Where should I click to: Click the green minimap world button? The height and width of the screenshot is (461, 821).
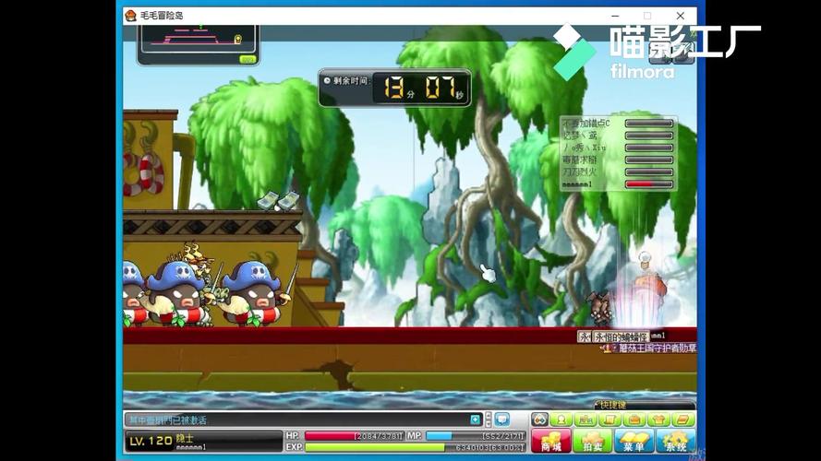(x=248, y=60)
